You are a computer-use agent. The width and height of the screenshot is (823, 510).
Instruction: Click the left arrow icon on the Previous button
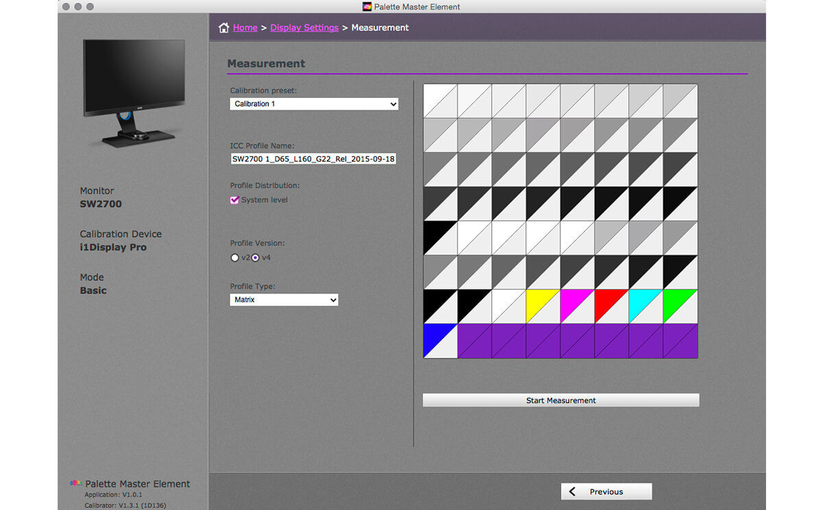coord(573,491)
